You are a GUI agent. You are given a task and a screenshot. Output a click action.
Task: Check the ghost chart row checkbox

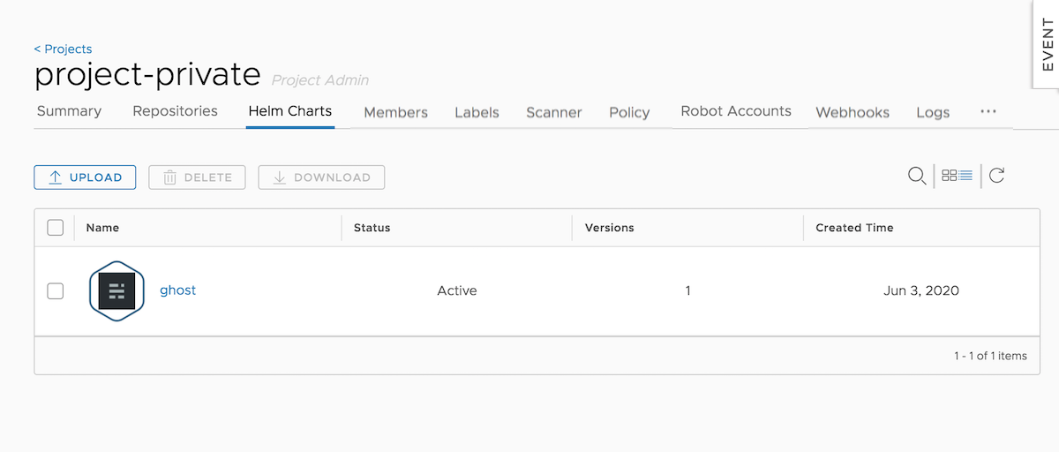pyautogui.click(x=55, y=290)
